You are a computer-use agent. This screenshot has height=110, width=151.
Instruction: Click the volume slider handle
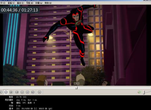pos(144,92)
